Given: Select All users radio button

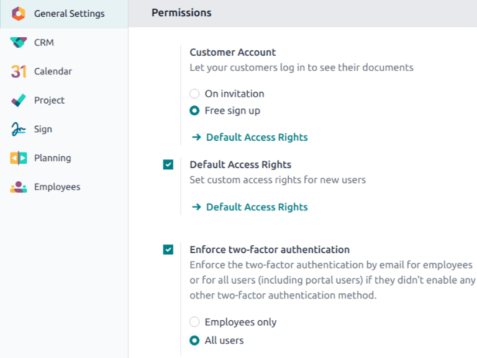Looking at the screenshot, I should [x=194, y=341].
